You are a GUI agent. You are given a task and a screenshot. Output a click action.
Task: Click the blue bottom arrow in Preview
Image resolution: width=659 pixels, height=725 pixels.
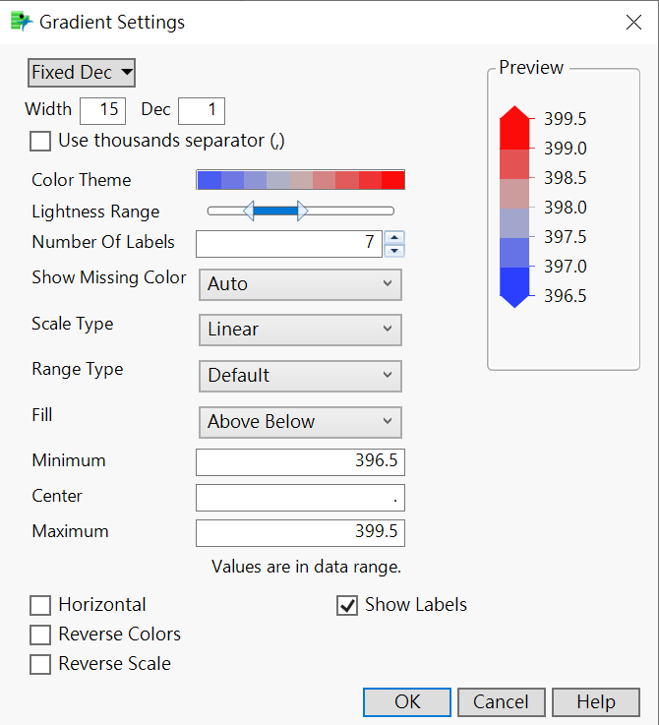514,296
